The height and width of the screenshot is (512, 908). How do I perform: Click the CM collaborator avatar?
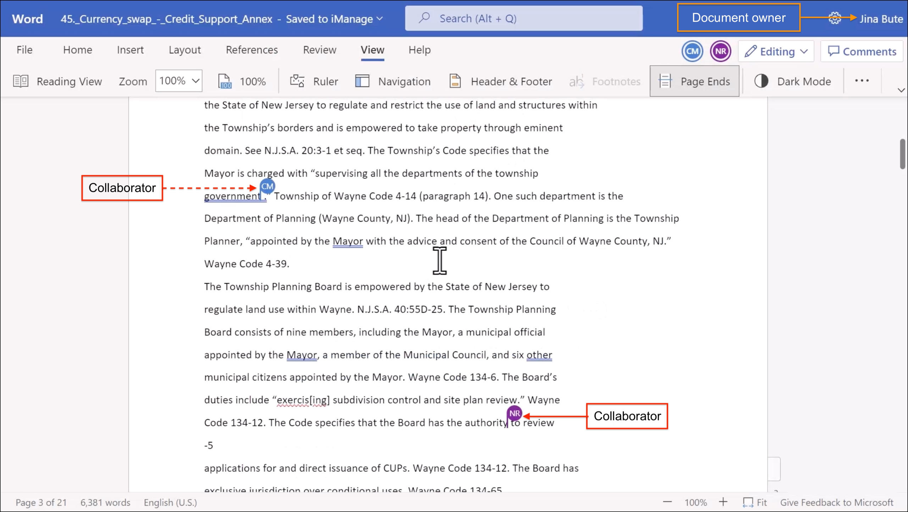coord(692,51)
